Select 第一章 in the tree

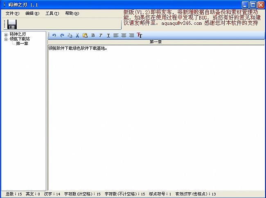click(x=22, y=44)
